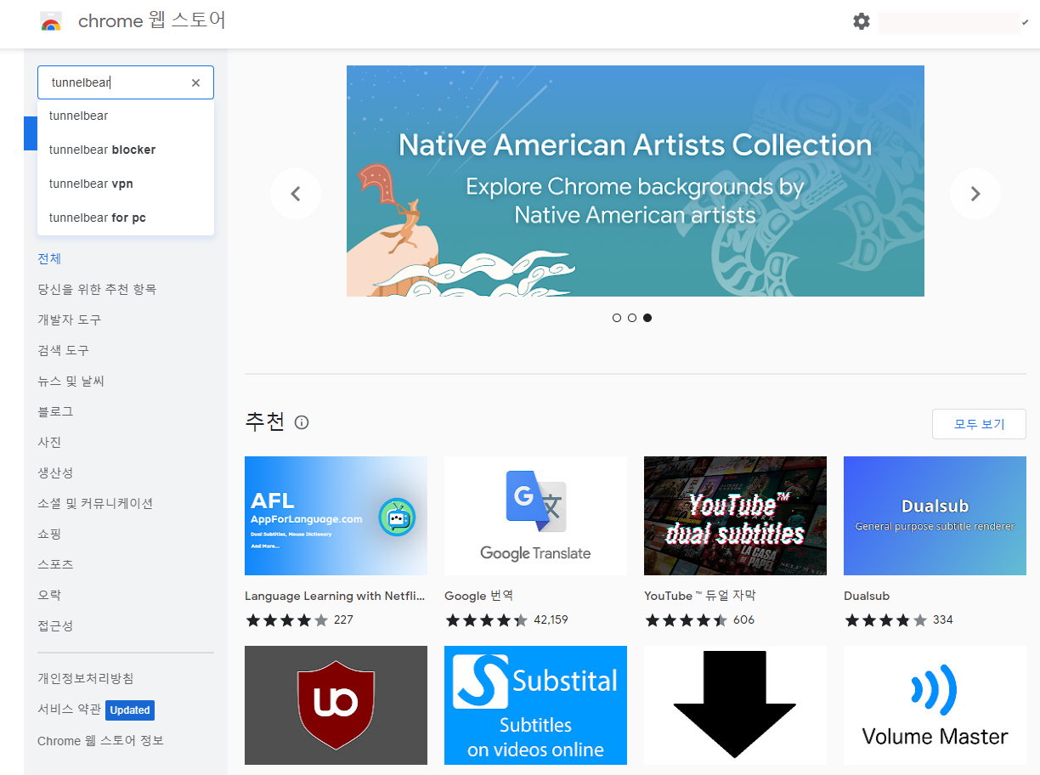Clear the tunnelbear search text
The image size is (1040, 775).
tap(195, 82)
